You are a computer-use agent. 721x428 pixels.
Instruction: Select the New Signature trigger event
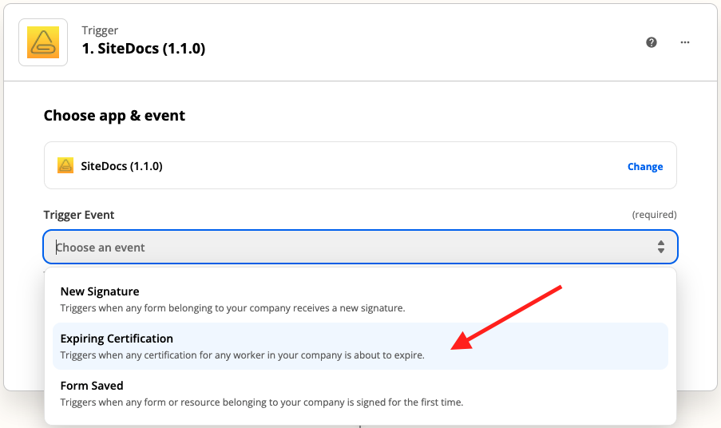point(360,299)
